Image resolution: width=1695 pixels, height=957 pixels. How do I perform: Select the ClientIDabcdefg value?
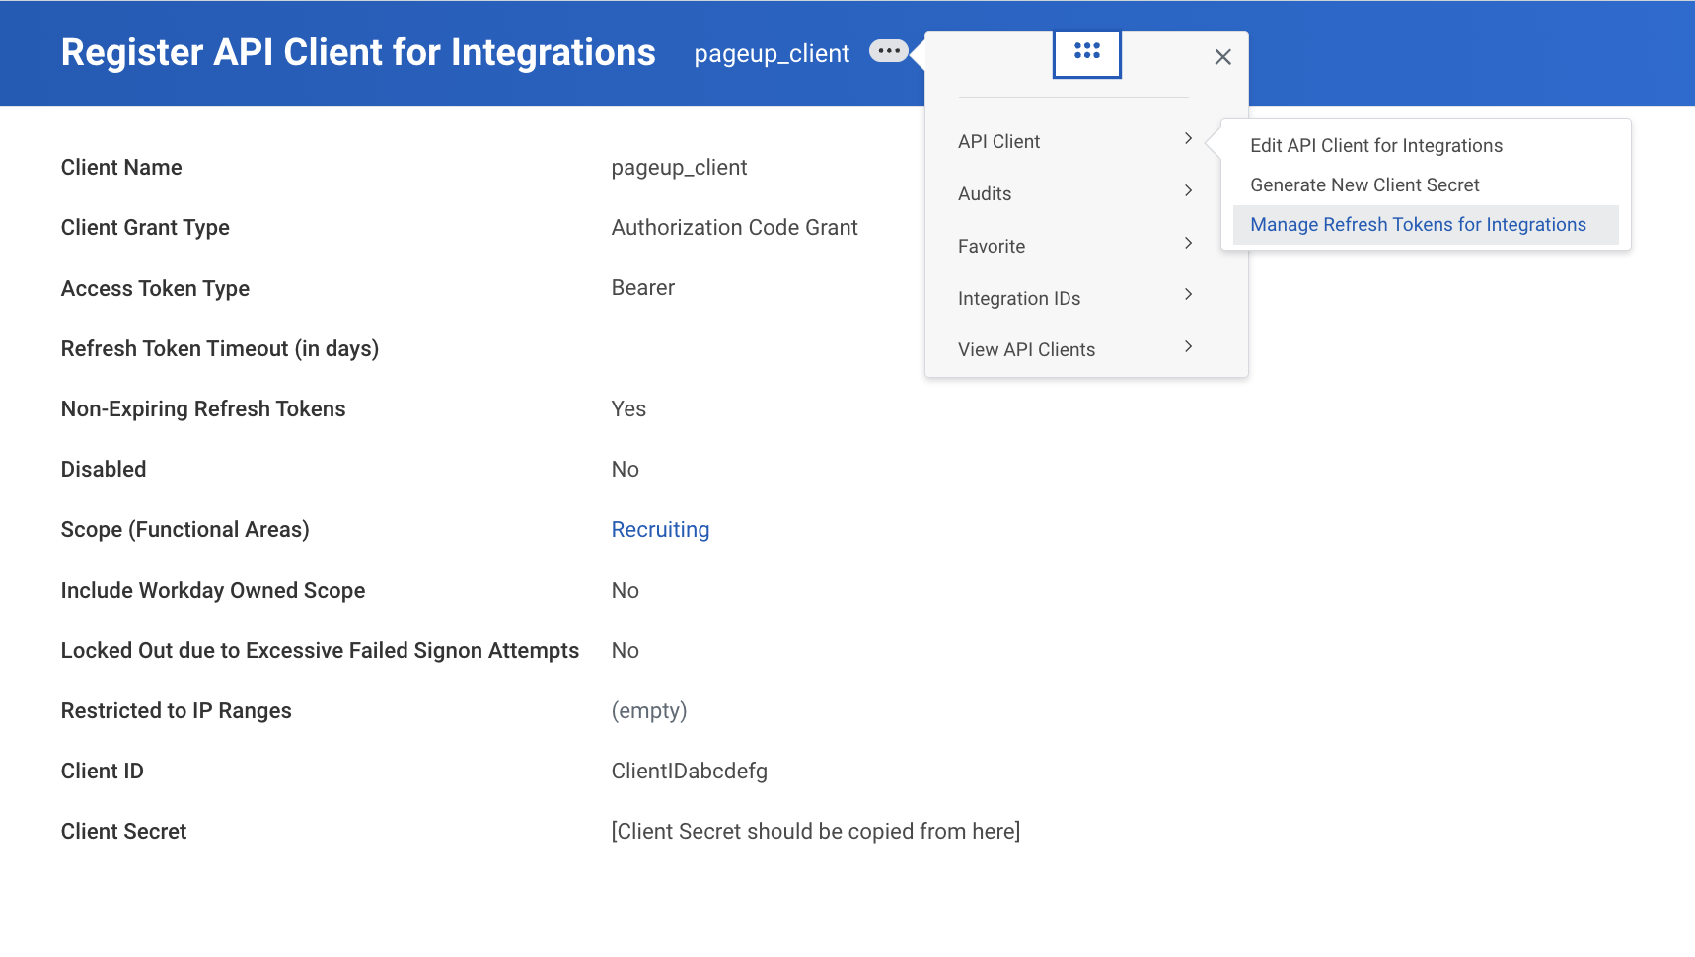click(x=690, y=772)
